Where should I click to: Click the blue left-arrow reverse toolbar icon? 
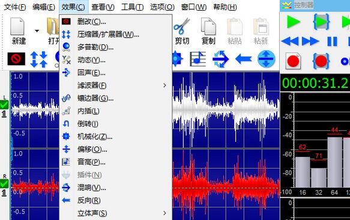pos(244,59)
